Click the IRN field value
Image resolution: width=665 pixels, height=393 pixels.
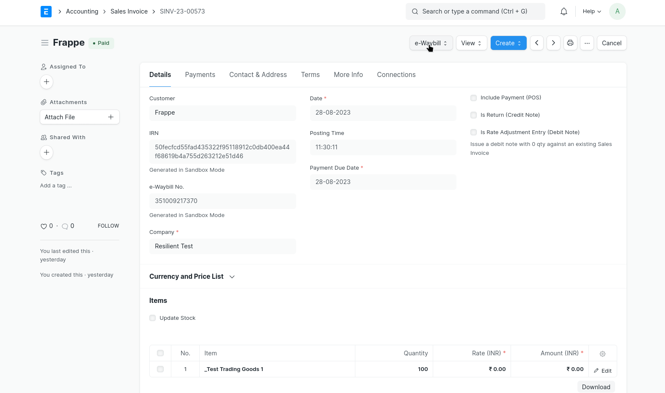[x=223, y=151]
